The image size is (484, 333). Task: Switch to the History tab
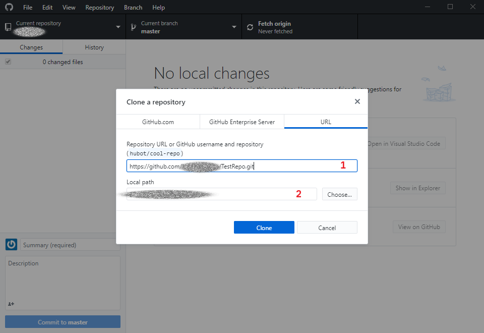[94, 47]
